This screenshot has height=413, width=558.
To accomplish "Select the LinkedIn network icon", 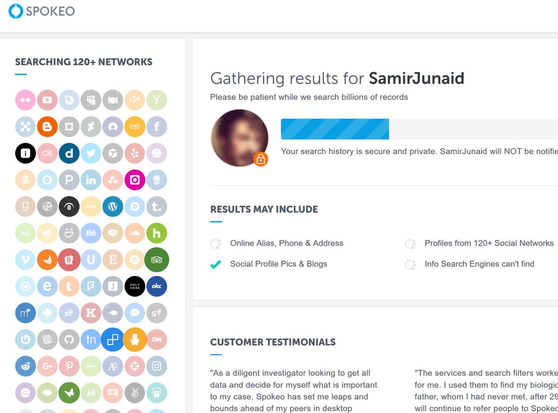I will pos(91,180).
